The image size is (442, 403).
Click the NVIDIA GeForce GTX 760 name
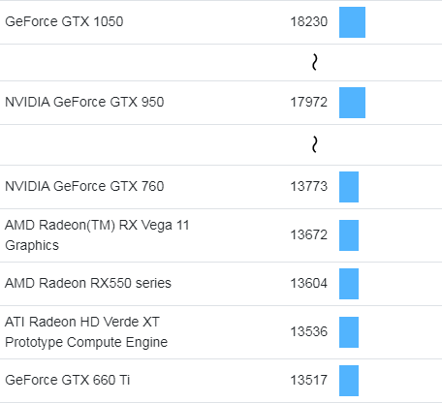tap(84, 186)
